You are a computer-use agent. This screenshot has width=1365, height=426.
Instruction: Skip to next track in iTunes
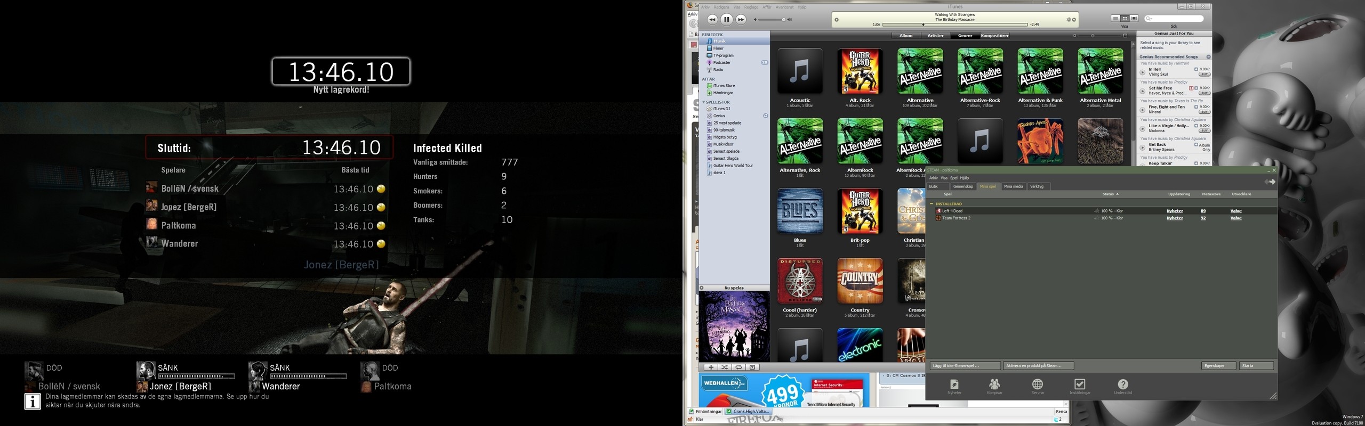741,20
